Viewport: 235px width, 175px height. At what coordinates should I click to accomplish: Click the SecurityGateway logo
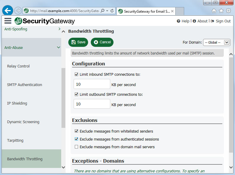click(45, 21)
